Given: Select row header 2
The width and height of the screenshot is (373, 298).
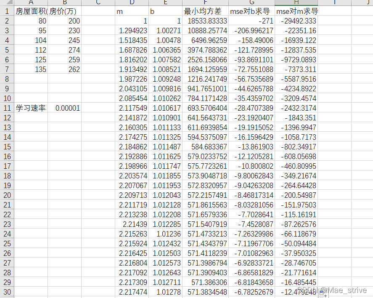Looking at the screenshot, I should pyautogui.click(x=7, y=21).
